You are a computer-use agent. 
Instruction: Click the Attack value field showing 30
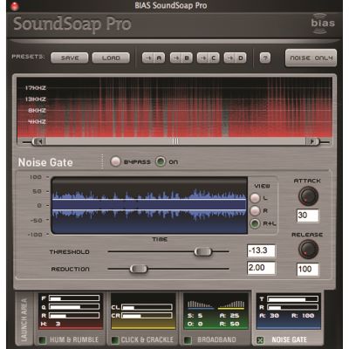coord(308,216)
